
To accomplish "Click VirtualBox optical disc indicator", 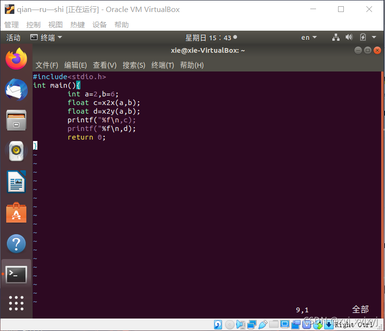I will point(229,325).
